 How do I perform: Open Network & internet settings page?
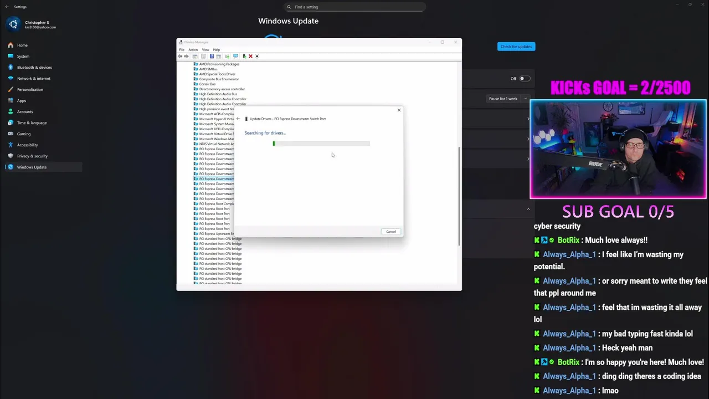(44, 78)
